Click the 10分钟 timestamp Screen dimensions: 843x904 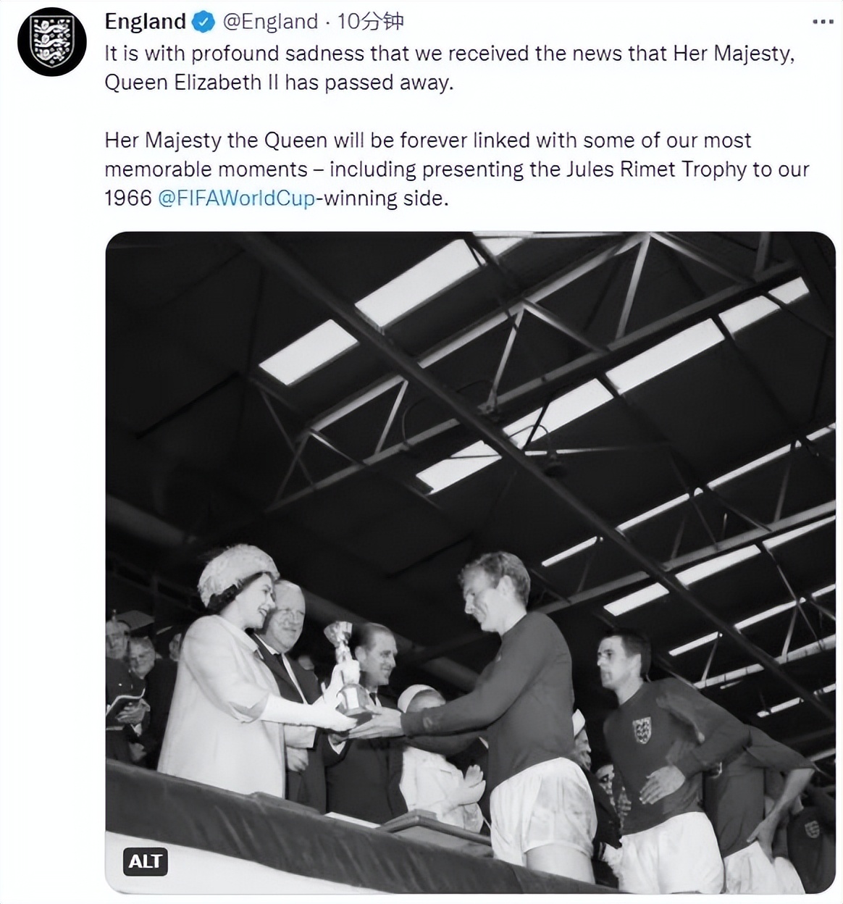pyautogui.click(x=370, y=22)
